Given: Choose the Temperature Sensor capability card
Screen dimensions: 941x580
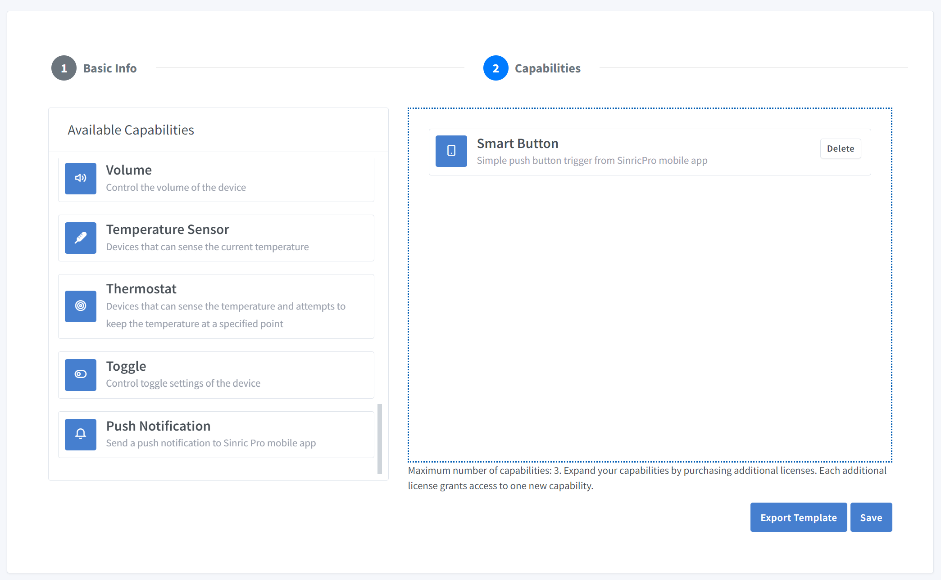Looking at the screenshot, I should (216, 238).
